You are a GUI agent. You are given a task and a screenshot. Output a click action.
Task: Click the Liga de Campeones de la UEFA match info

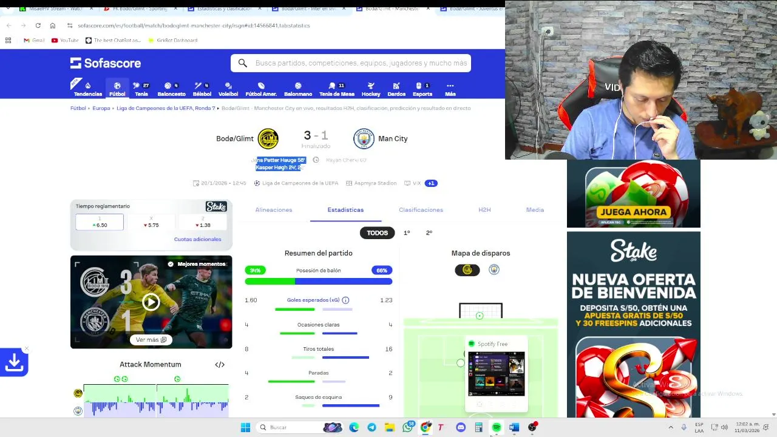pos(296,183)
